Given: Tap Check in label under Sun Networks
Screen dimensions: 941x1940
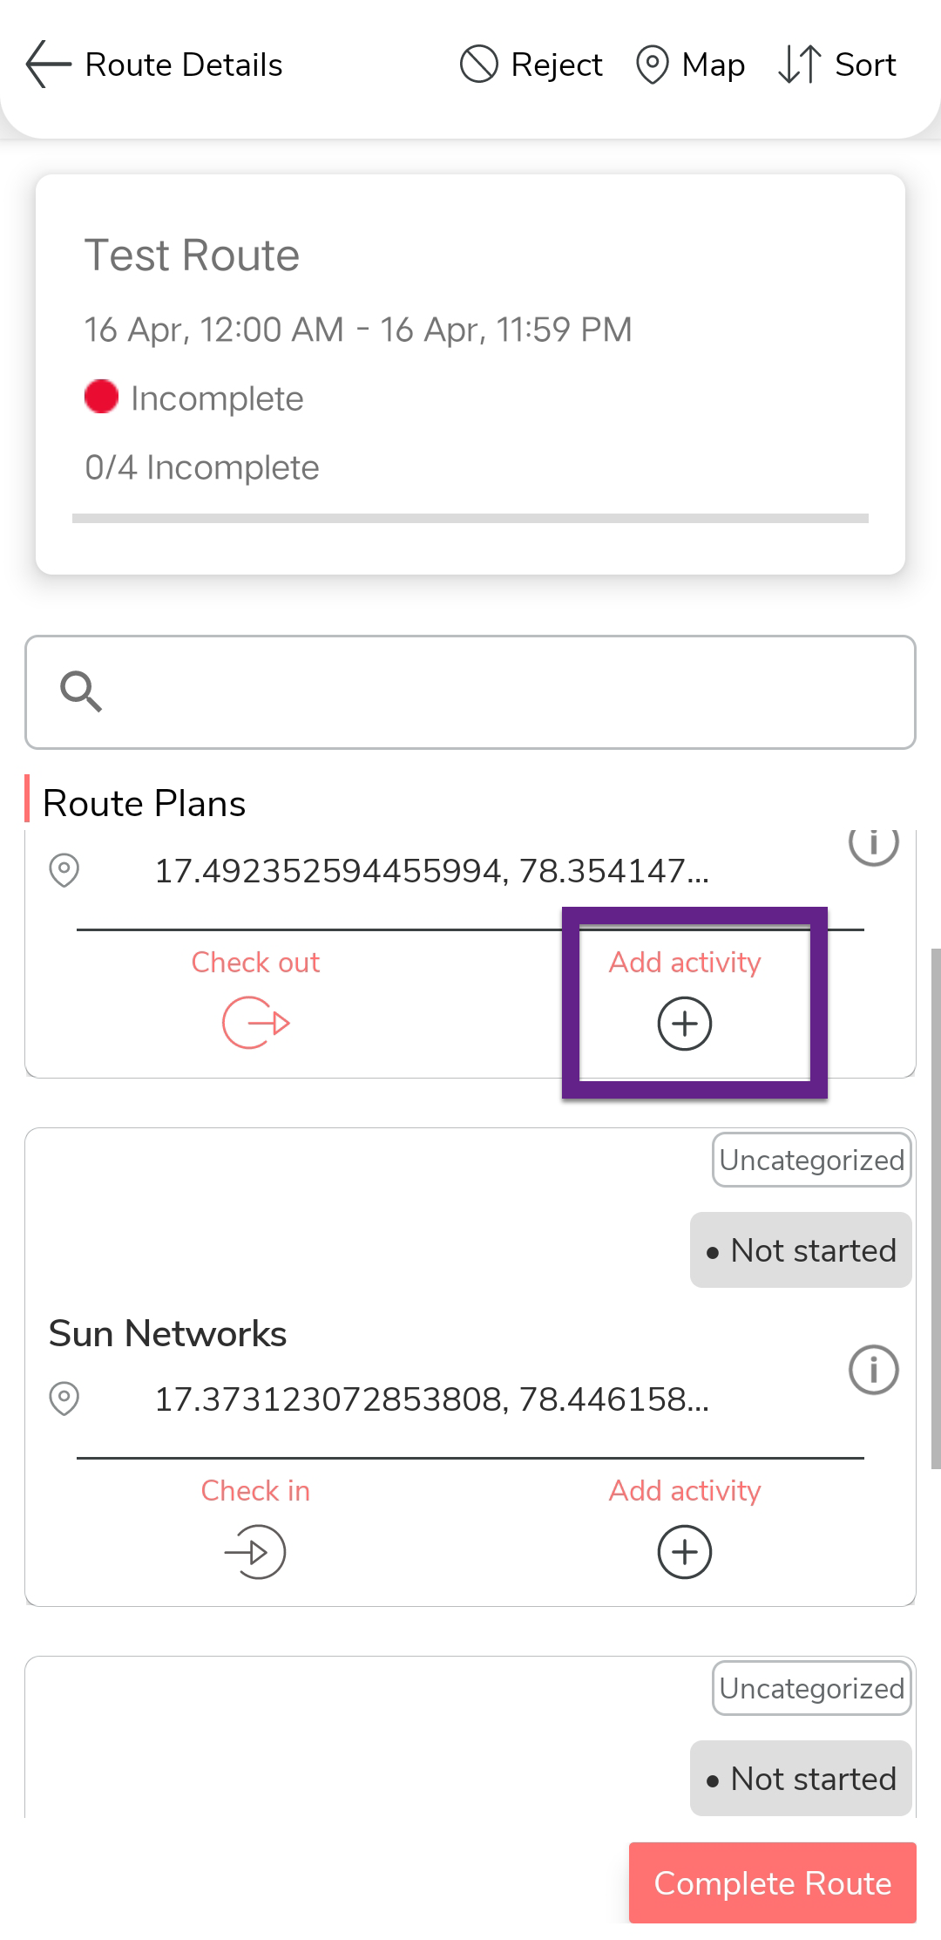Looking at the screenshot, I should (255, 1490).
